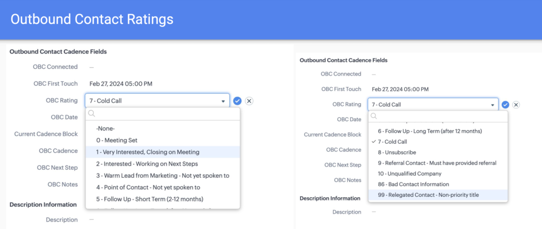Click the blue confirm checkmark in right panel
542x229 pixels.
(x=505, y=105)
